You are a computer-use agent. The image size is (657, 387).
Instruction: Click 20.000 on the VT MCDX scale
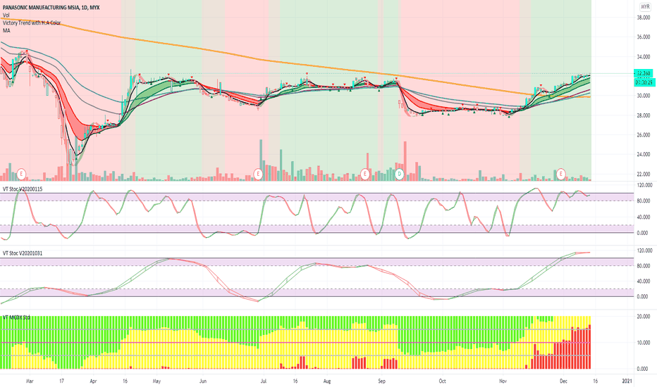[643, 317]
